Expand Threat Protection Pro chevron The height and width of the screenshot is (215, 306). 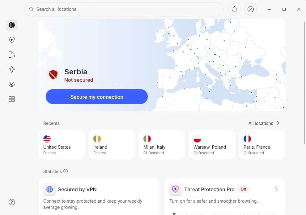(x=276, y=189)
